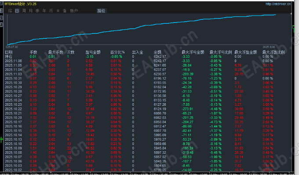299x175 pixels.
Task: Click the 6230.57 balance value
Action: (160, 74)
